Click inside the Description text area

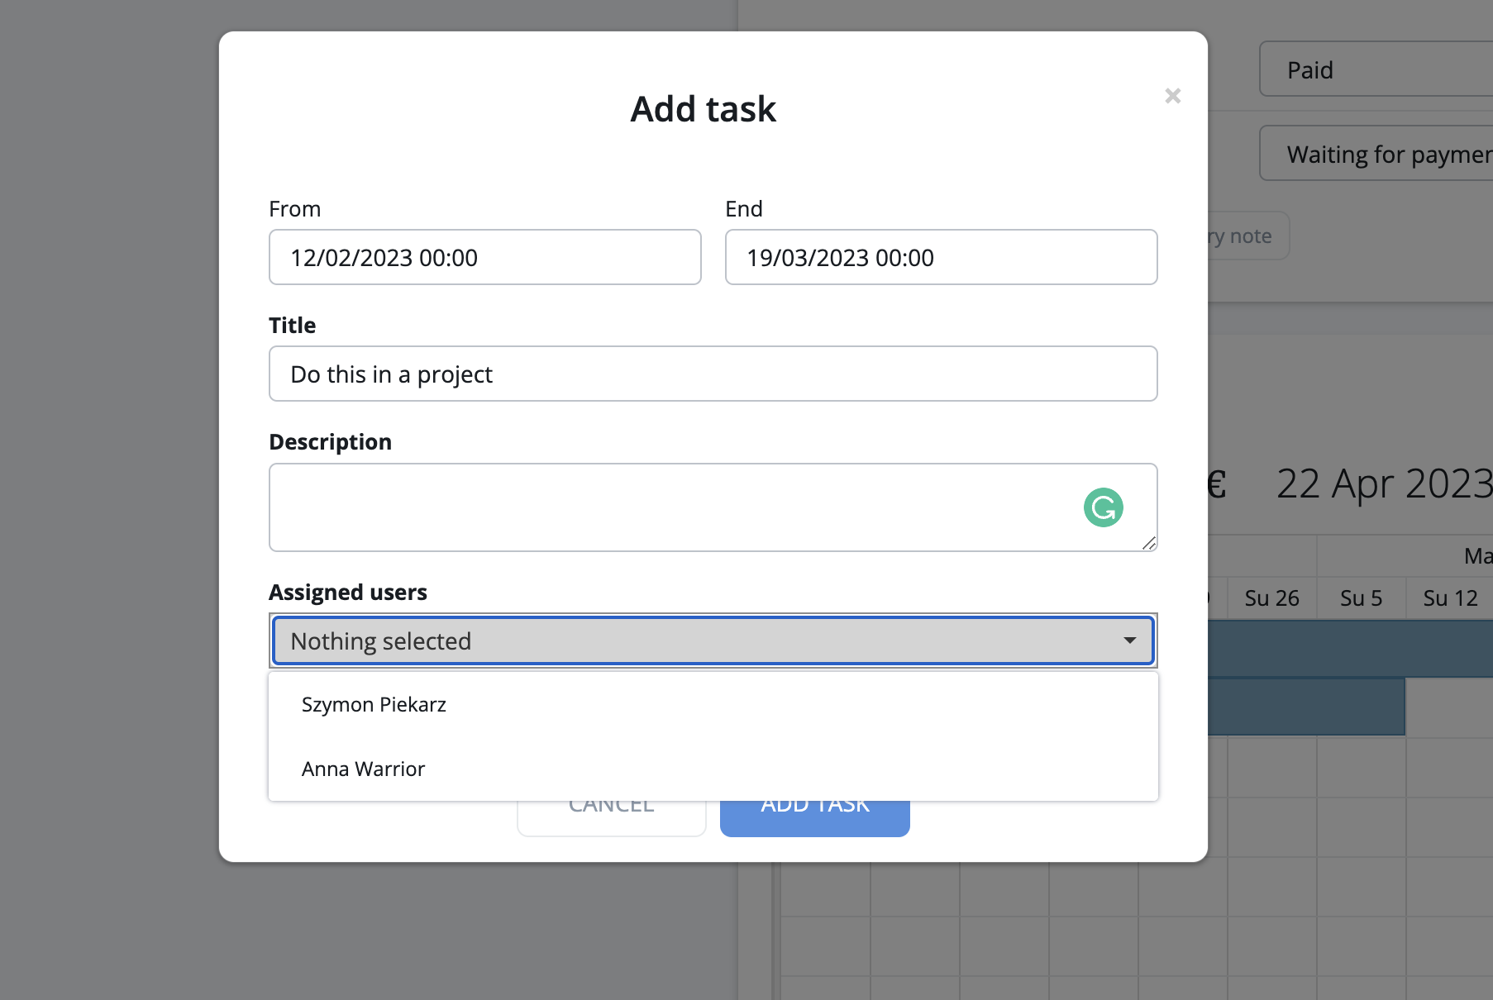pos(661,507)
